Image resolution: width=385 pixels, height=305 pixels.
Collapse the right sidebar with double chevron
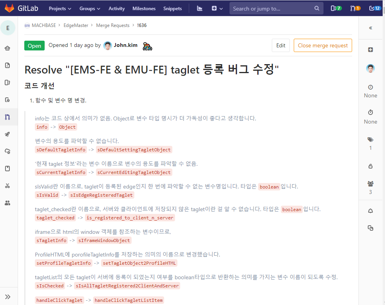(x=370, y=28)
